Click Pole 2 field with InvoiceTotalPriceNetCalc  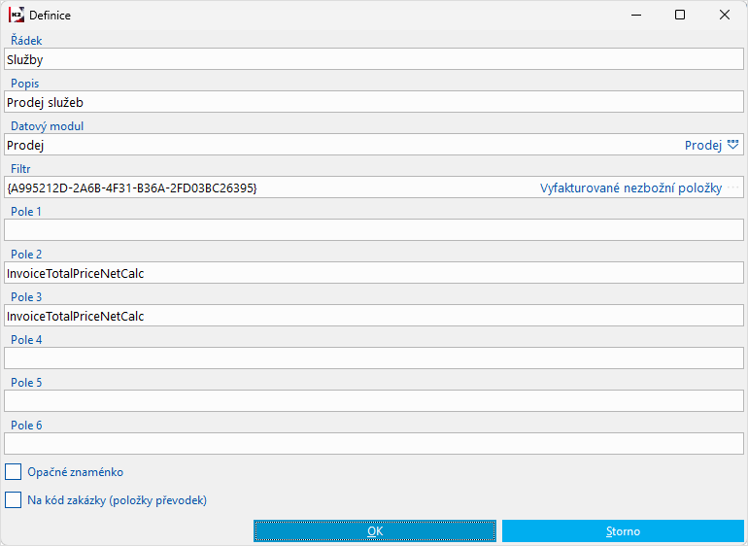(374, 273)
